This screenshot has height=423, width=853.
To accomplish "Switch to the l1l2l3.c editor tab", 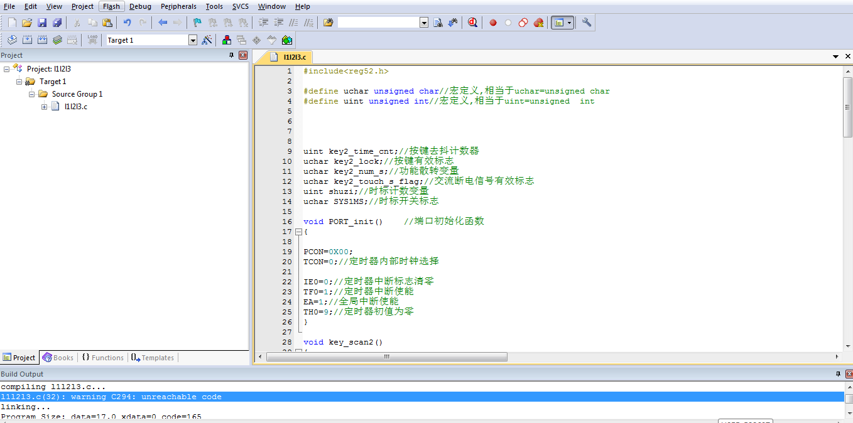I will [288, 56].
